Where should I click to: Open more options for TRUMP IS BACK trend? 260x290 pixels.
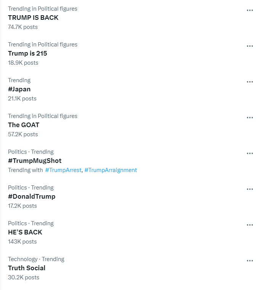(x=250, y=10)
